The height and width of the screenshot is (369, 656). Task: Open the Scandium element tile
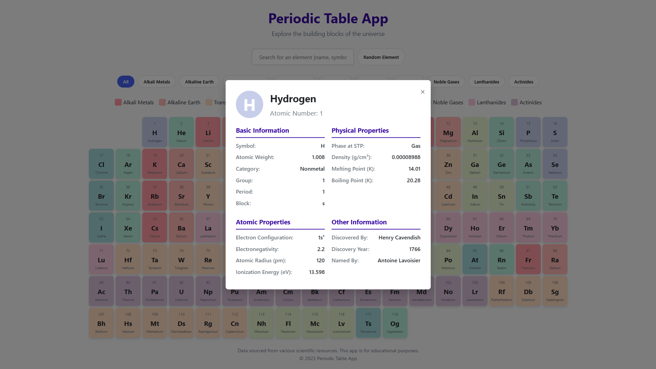pyautogui.click(x=208, y=164)
